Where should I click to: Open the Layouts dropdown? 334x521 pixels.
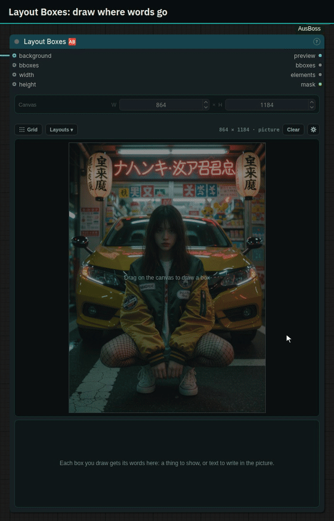click(61, 130)
